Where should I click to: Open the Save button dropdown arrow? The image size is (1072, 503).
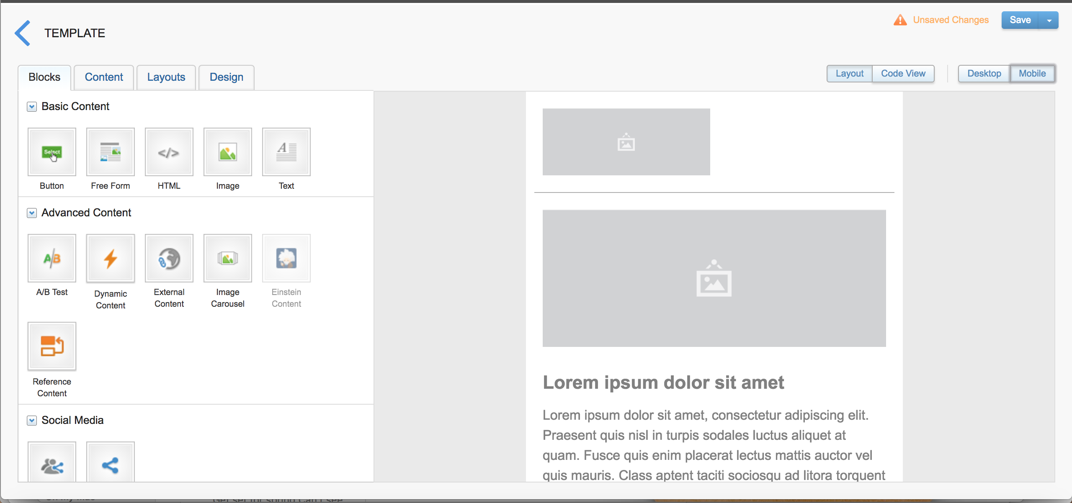1049,20
